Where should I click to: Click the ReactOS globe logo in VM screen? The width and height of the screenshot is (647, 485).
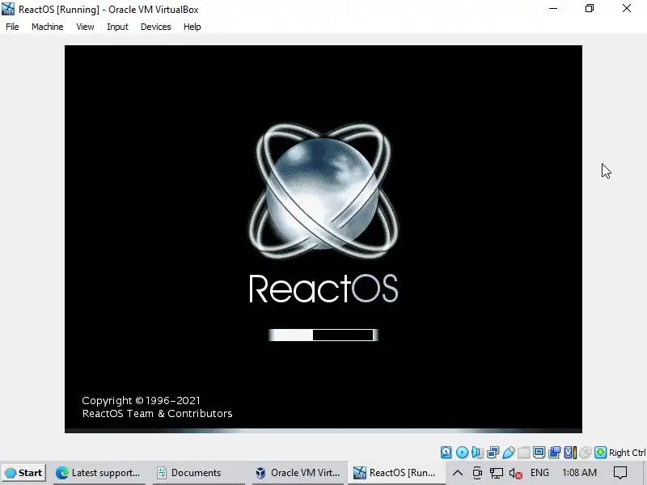click(x=323, y=191)
